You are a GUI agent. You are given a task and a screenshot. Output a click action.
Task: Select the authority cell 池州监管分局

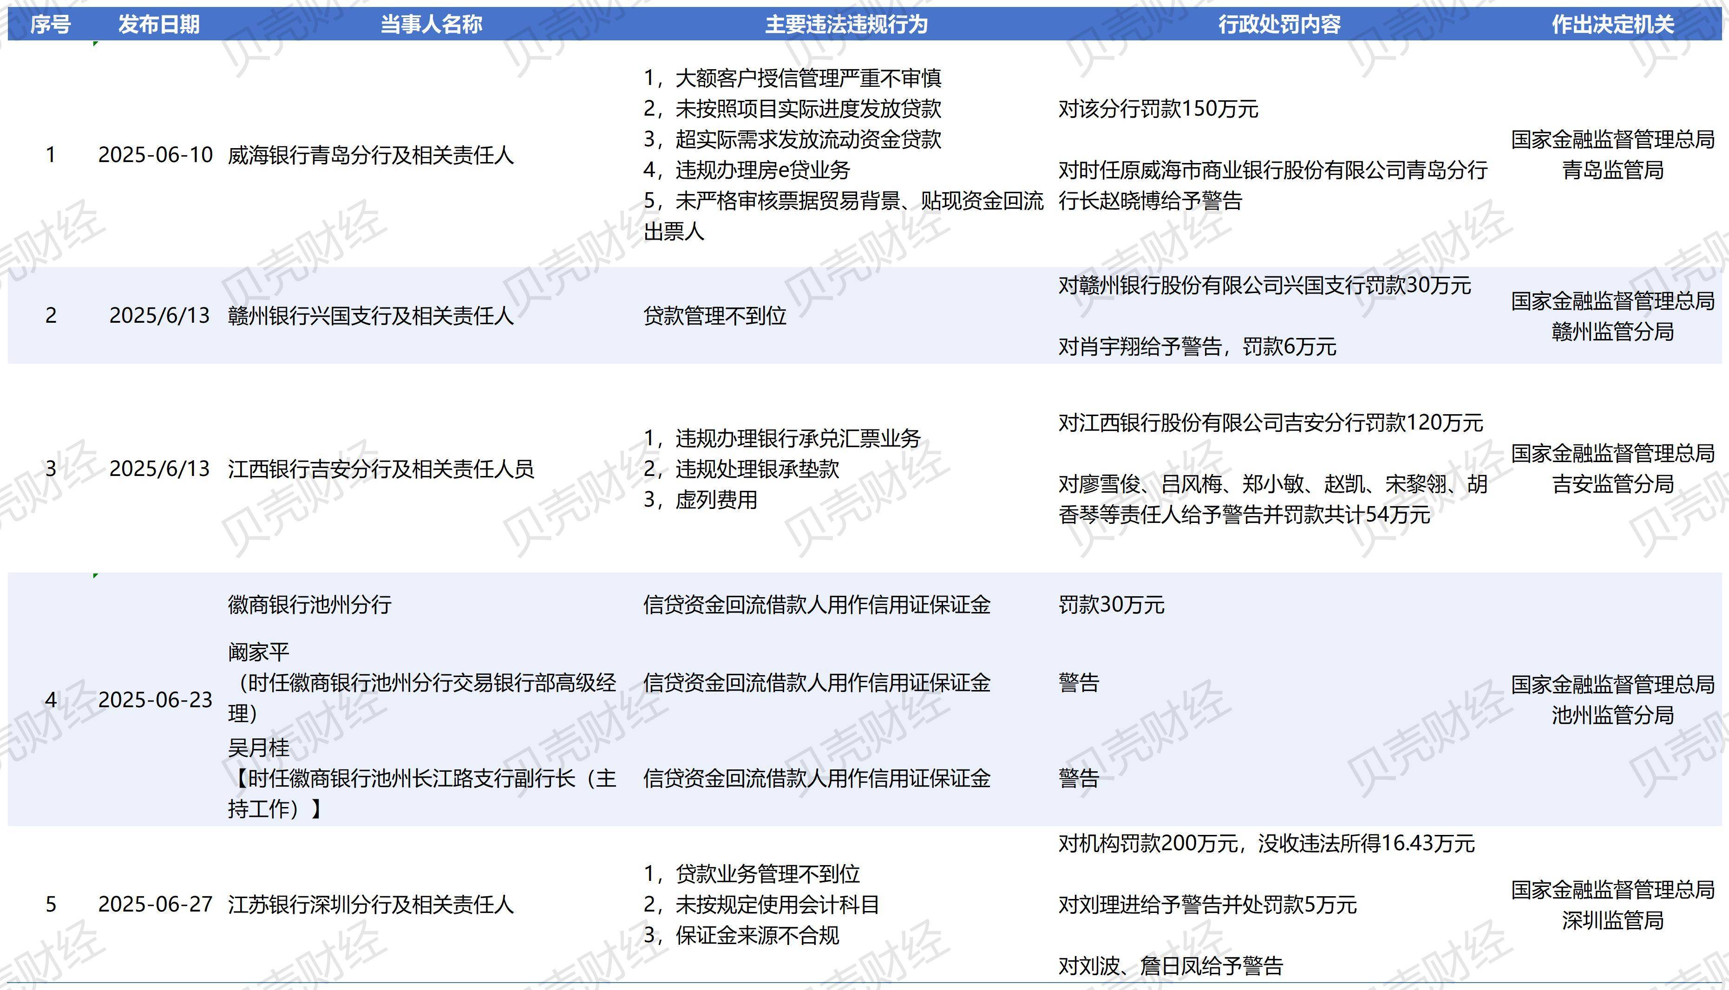[x=1613, y=700]
